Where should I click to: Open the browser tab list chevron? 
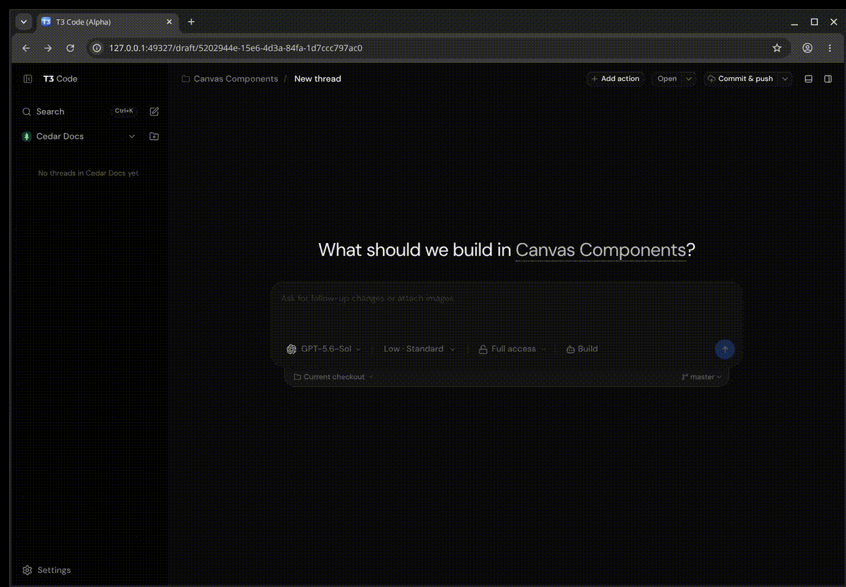23,22
